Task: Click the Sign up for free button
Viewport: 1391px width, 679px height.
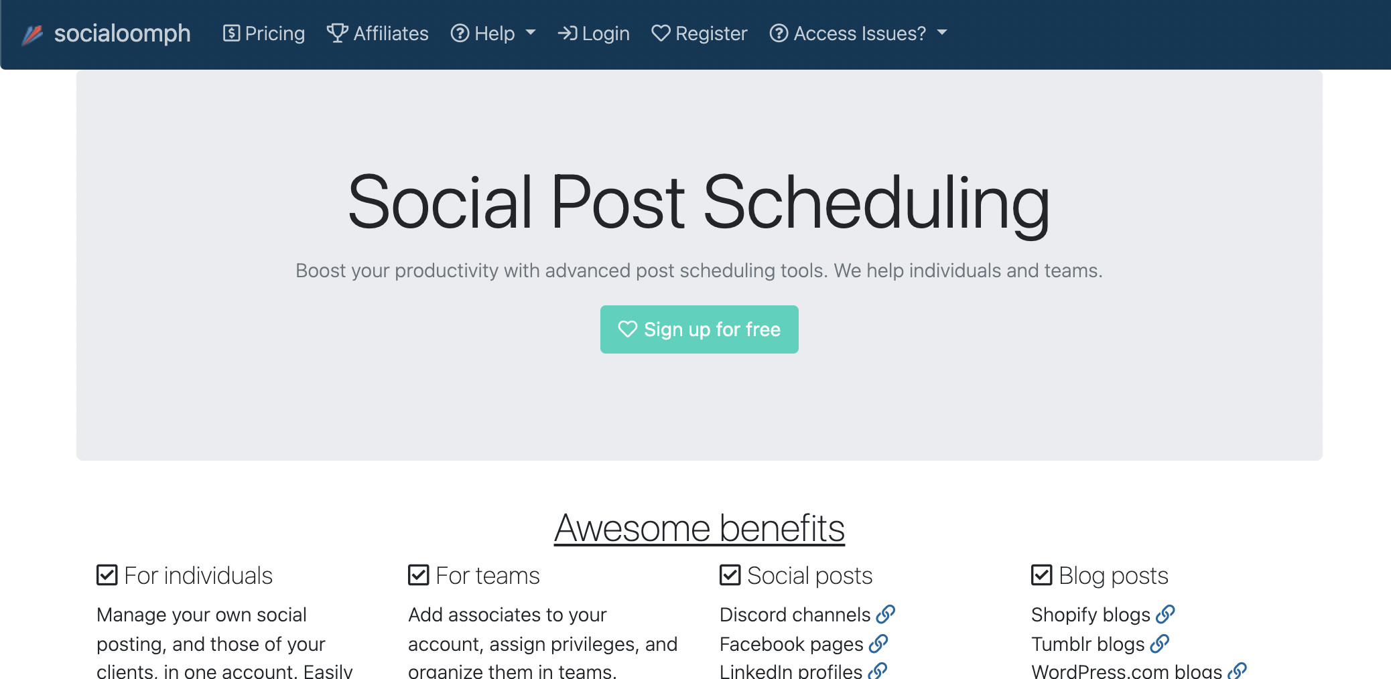Action: tap(699, 329)
